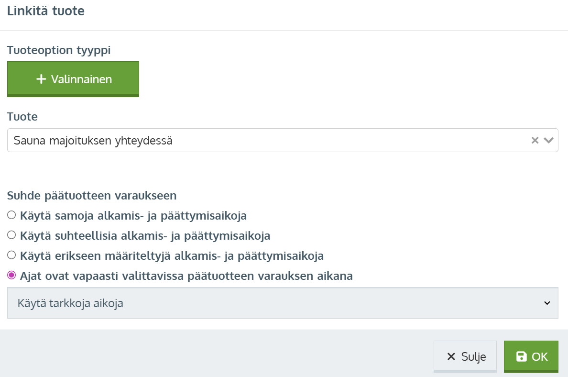Click the plus icon on Valinnainen button
568x377 pixels.
41,79
